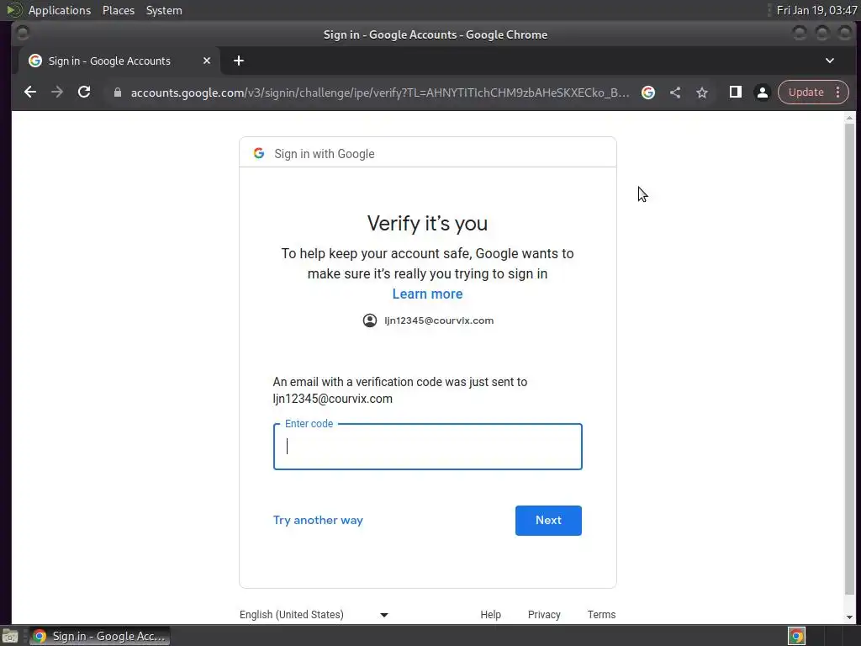Select the Chrome taskbar window entry
This screenshot has width=861, height=646.
[99, 636]
